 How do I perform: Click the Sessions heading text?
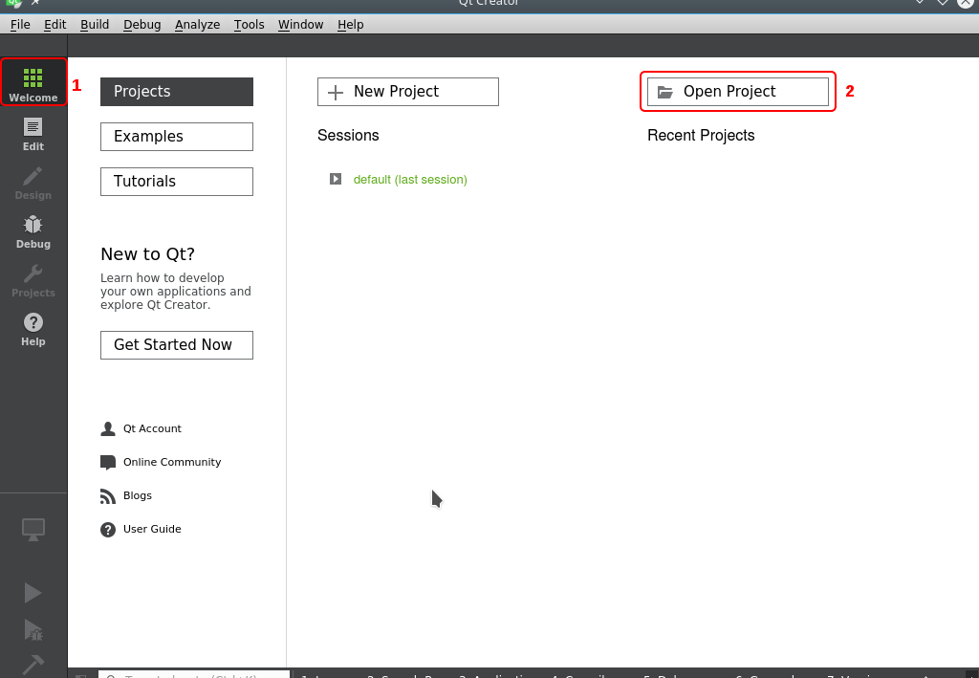pyautogui.click(x=348, y=136)
